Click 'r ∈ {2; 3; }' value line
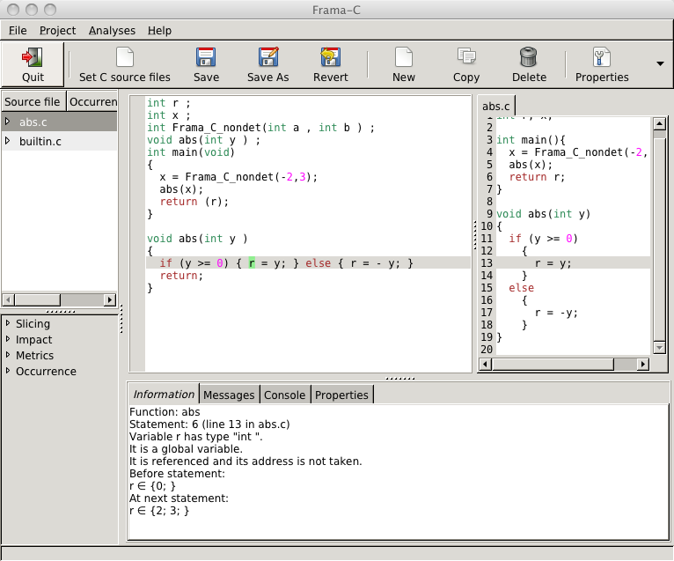 (159, 511)
